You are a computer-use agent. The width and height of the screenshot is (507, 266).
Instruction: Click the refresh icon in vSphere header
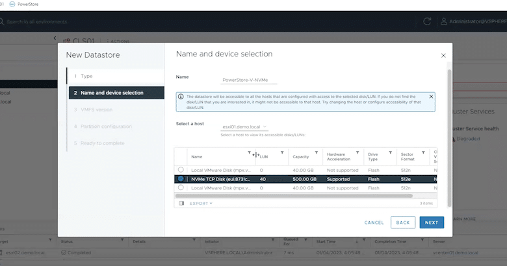point(427,21)
